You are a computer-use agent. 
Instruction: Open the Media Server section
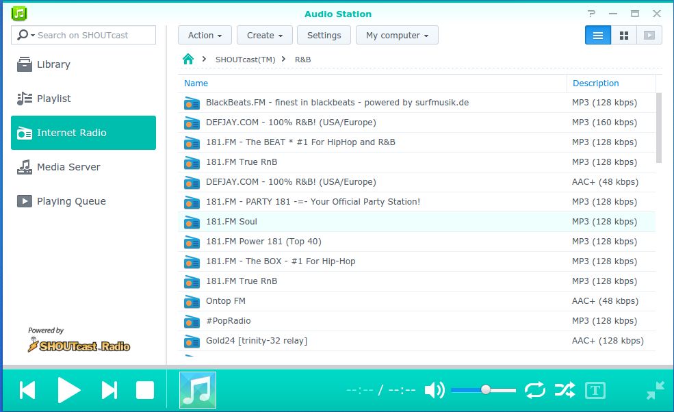(83, 167)
